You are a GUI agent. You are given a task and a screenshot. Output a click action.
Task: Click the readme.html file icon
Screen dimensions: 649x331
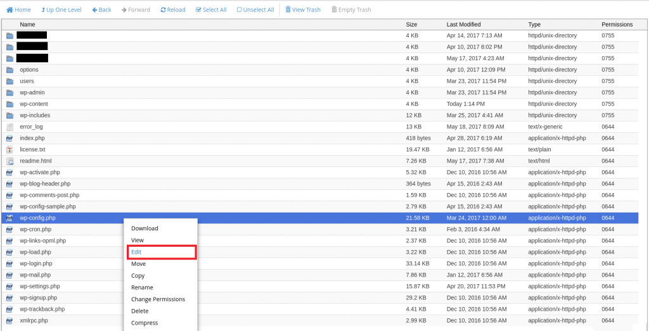(x=10, y=161)
